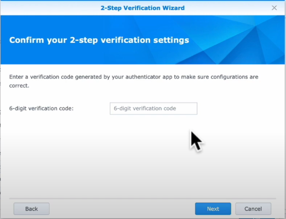Click the horizontal separator line above the footer buttons
This screenshot has height=219, width=286.
coord(143,198)
